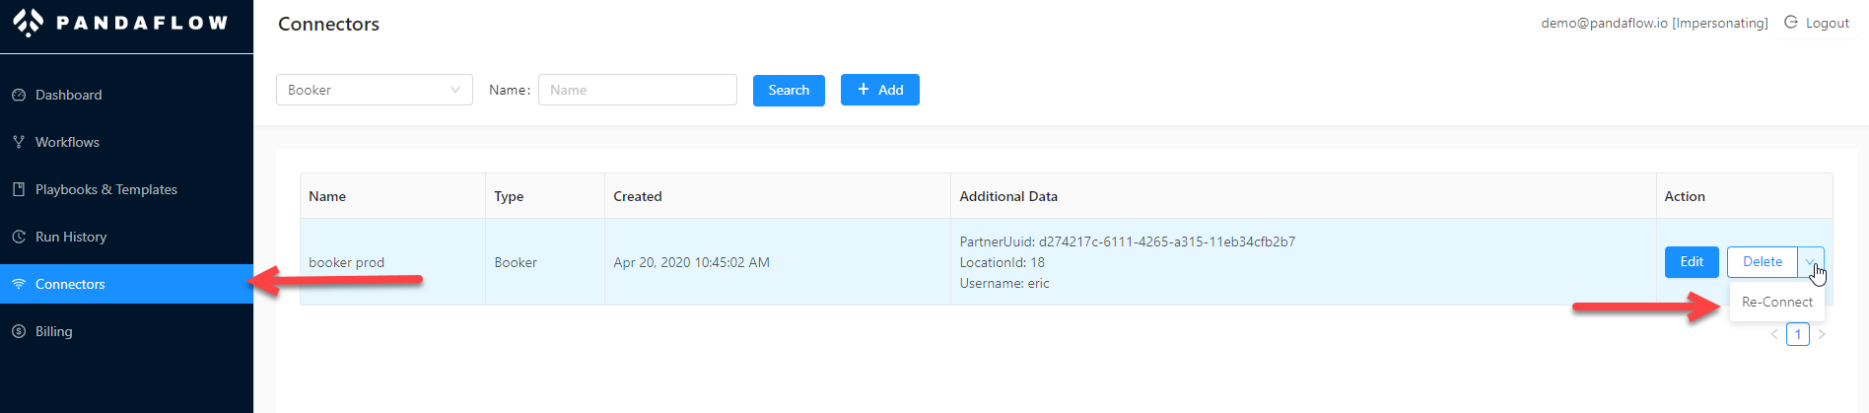Click the Search button
Screen dimensions: 1869x413
(x=789, y=90)
